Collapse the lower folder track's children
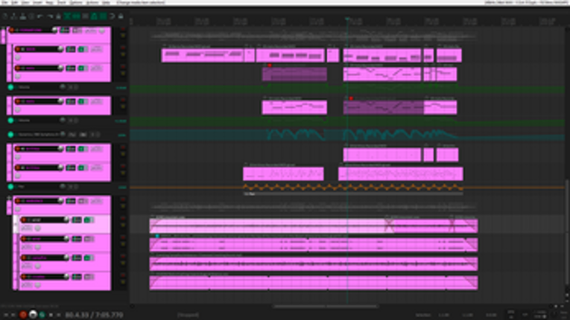 pos(9,198)
